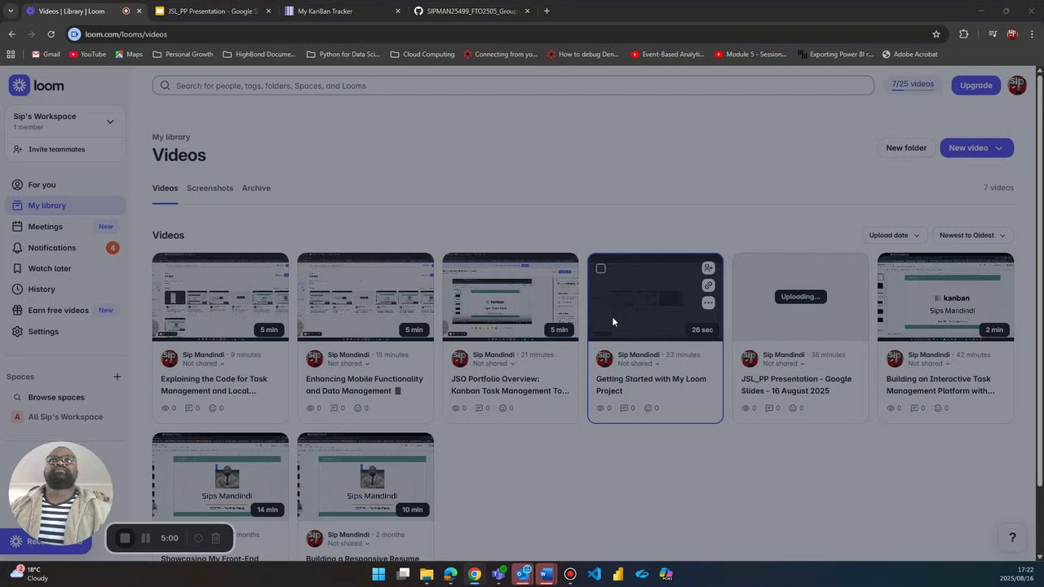Screen dimensions: 1044x587
Task: Switch to the Archive tab
Action: (256, 188)
